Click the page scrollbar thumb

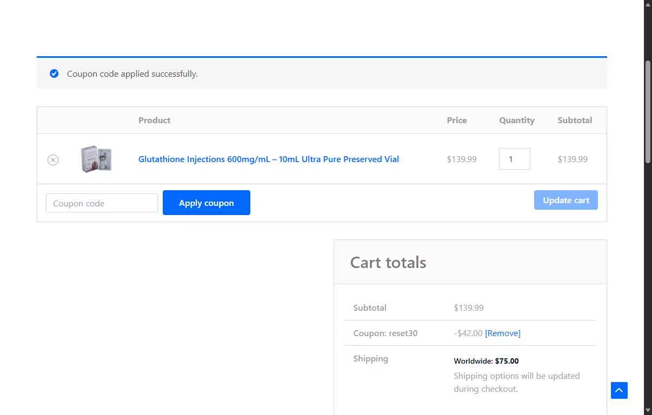(x=648, y=111)
